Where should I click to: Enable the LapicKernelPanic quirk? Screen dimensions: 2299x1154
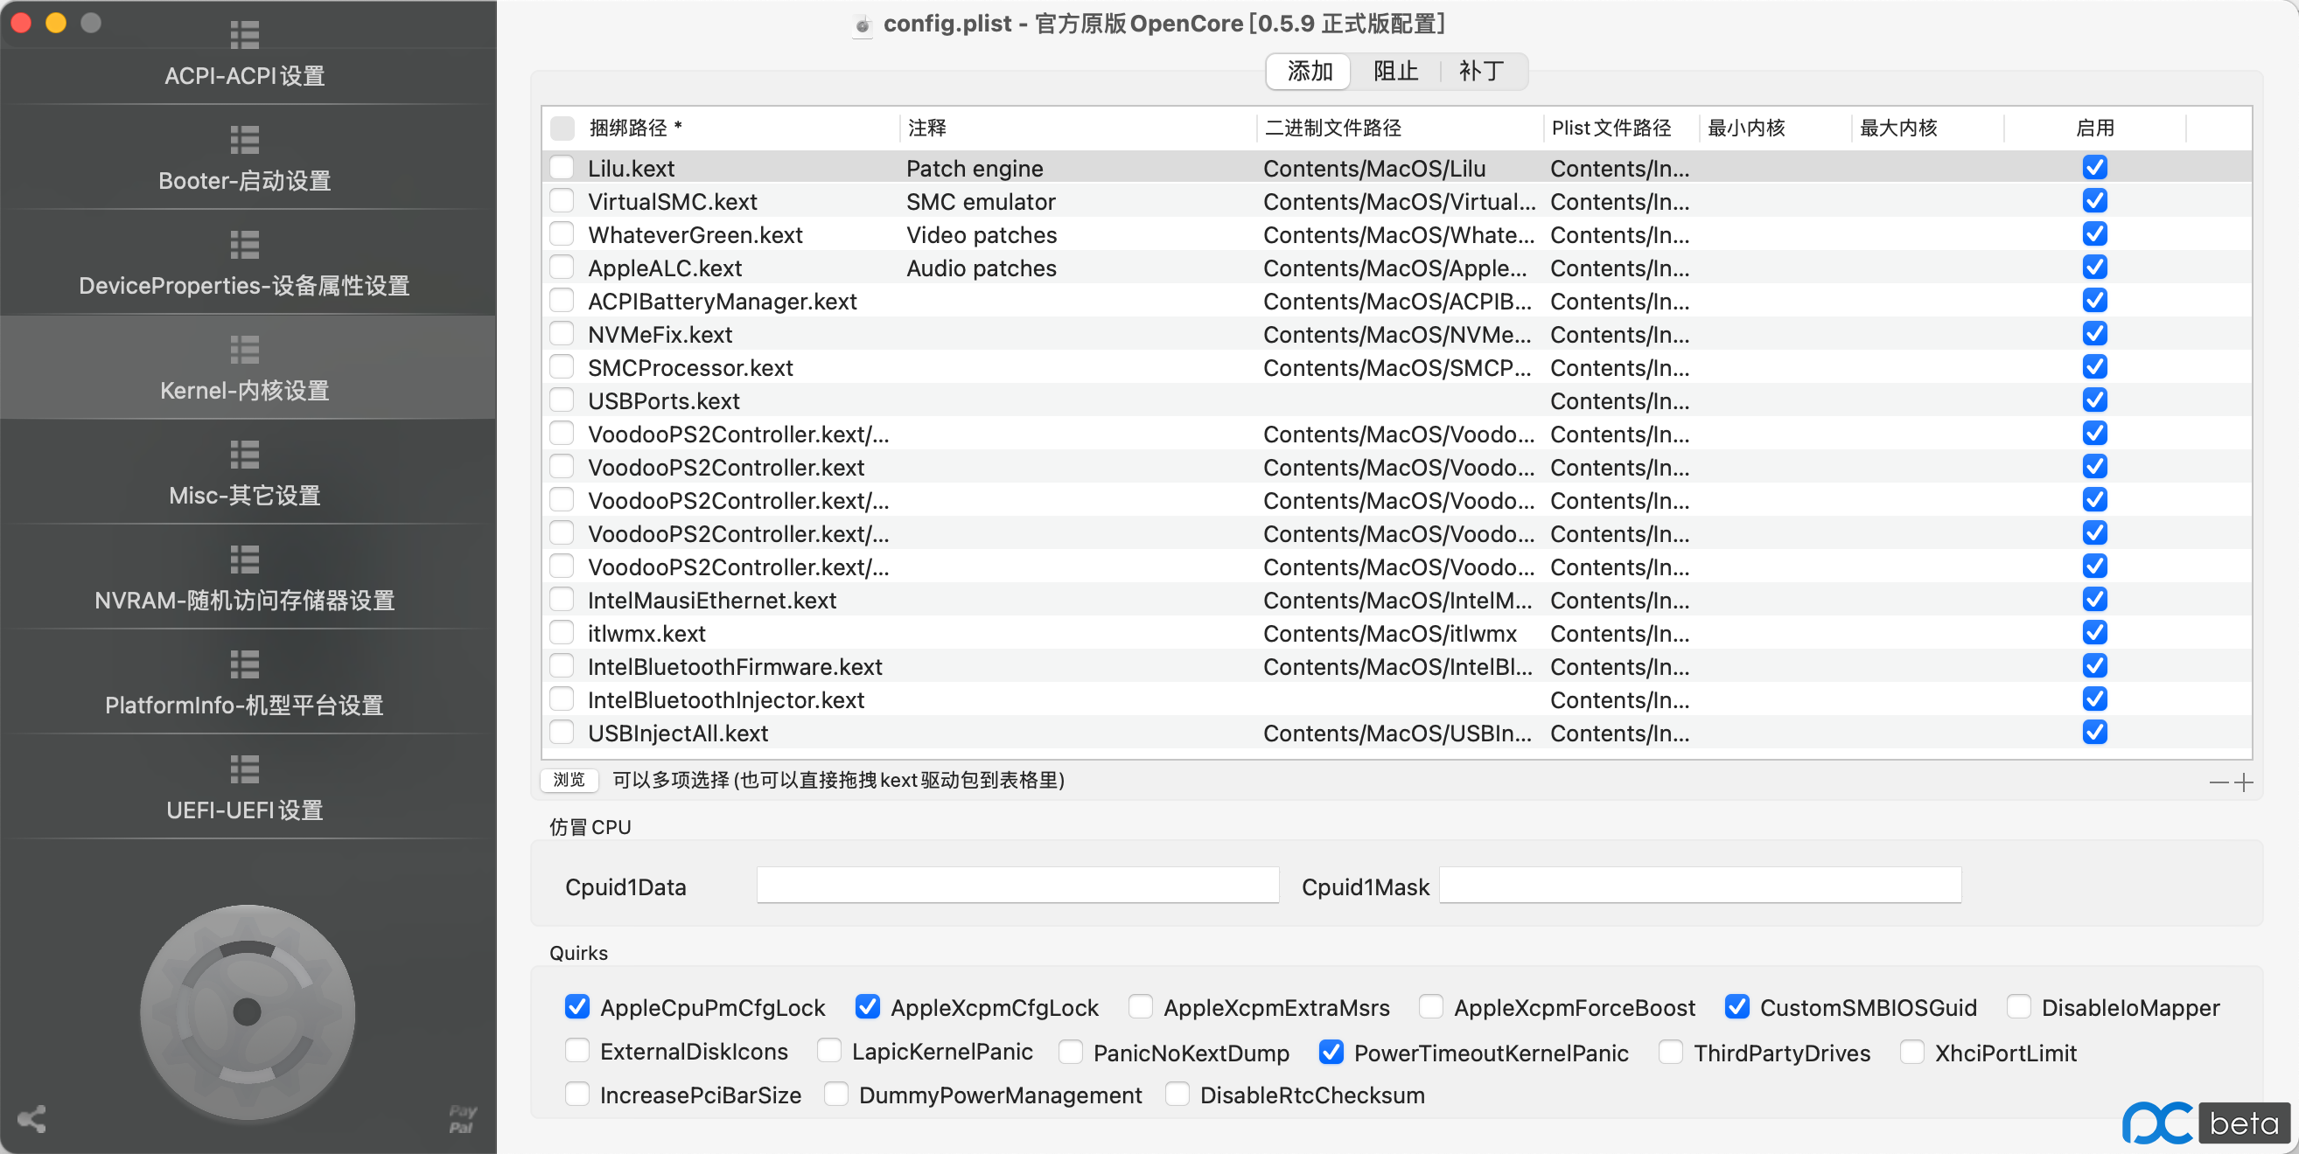point(829,1052)
